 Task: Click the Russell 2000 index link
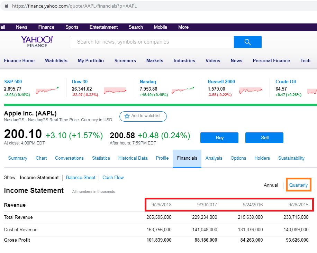click(221, 82)
